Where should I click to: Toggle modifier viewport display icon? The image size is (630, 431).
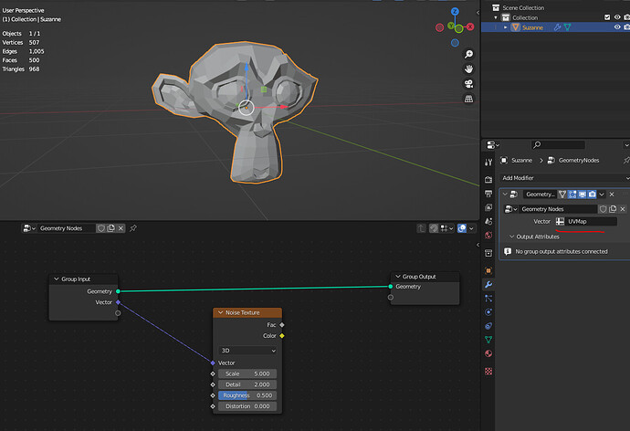(583, 194)
